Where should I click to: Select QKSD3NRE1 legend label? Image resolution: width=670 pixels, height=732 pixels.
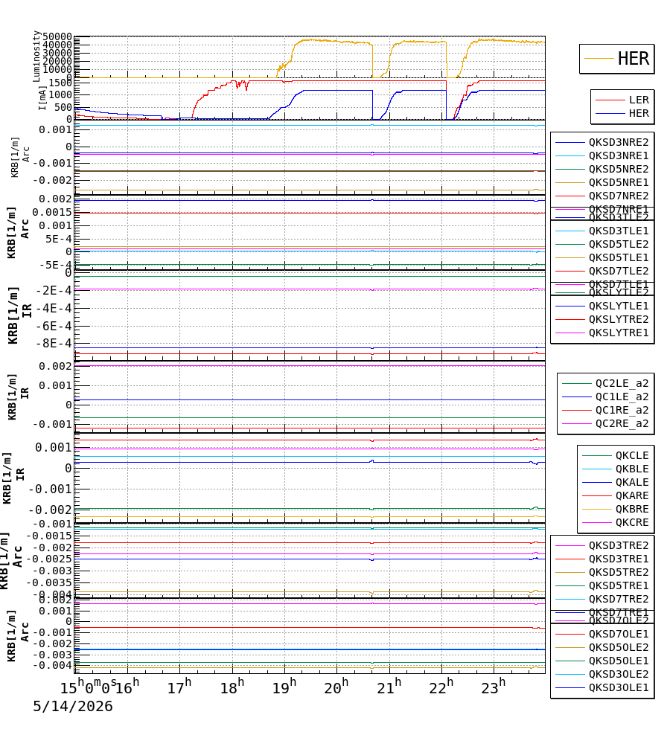tap(619, 156)
